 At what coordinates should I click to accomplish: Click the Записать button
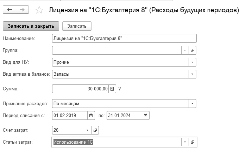[x=77, y=26]
